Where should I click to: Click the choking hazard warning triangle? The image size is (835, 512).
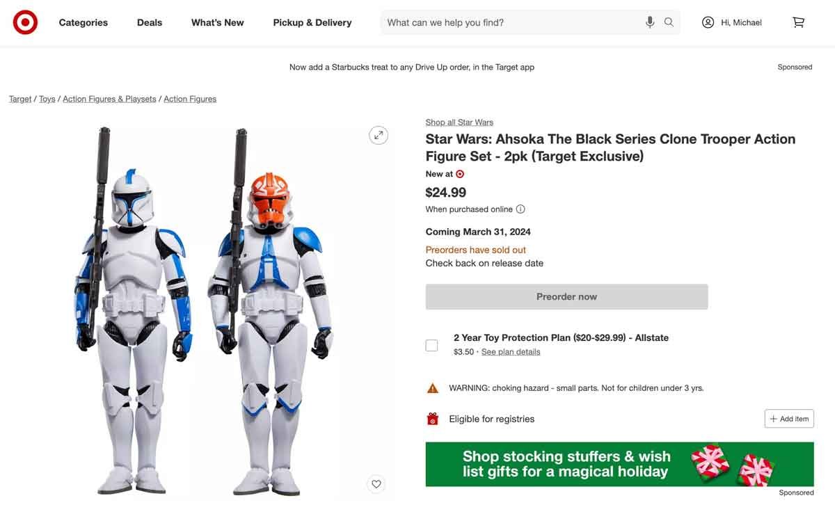point(432,387)
